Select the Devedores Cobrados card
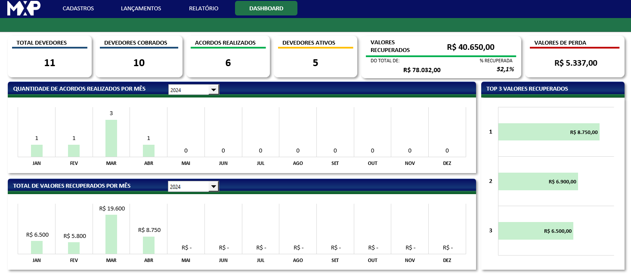The image size is (631, 274). [x=139, y=56]
